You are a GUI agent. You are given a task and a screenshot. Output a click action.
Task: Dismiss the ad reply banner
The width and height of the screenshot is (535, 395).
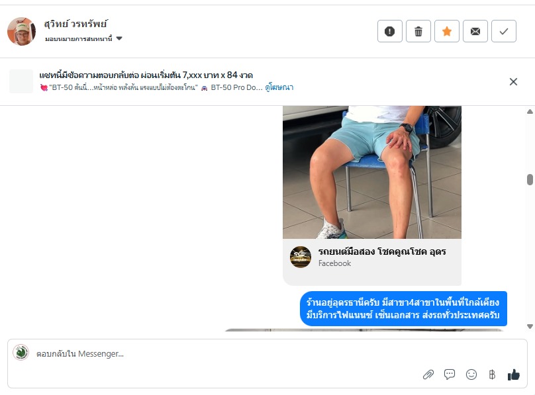click(513, 82)
